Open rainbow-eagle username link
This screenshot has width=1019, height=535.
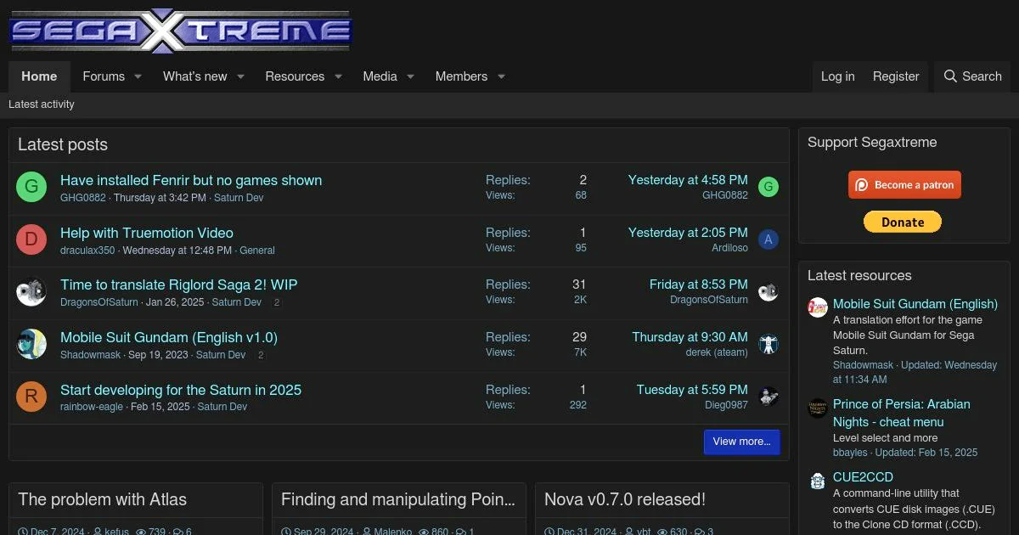[92, 407]
